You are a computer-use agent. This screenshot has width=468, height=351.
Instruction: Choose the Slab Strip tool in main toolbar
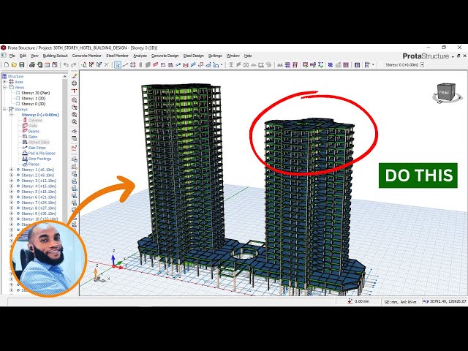[178, 65]
